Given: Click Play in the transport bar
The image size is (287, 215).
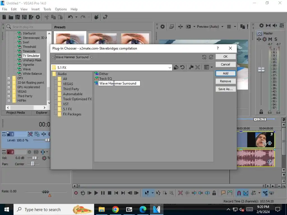Looking at the screenshot, I should click(96, 193).
